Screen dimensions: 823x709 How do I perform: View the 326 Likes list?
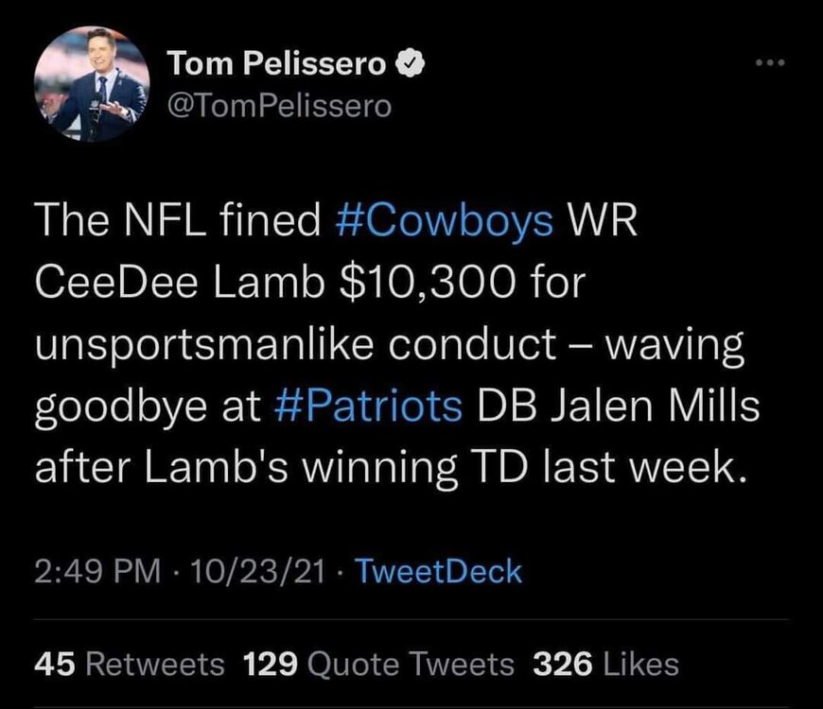[606, 664]
